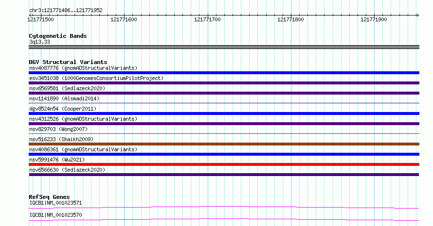Screen dimensions: 433x226
Task: Click the purple bar under nsv6569581
Action: point(224,93)
